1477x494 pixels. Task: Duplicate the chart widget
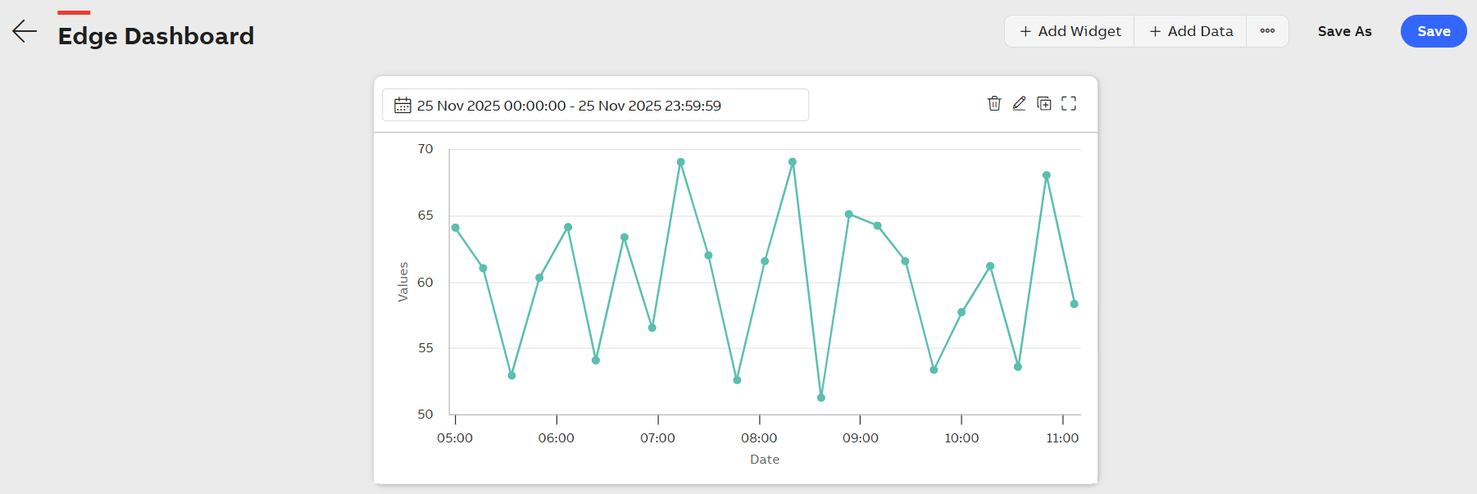point(1044,103)
